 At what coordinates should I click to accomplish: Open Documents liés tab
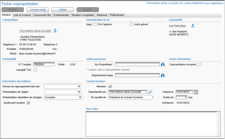coord(42,15)
